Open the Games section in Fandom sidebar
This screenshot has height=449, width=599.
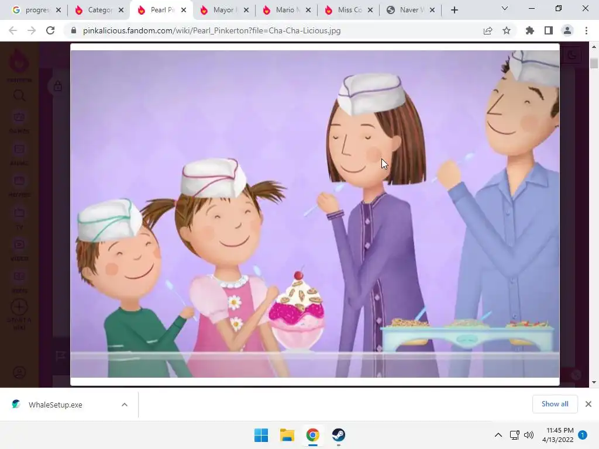coord(19,122)
